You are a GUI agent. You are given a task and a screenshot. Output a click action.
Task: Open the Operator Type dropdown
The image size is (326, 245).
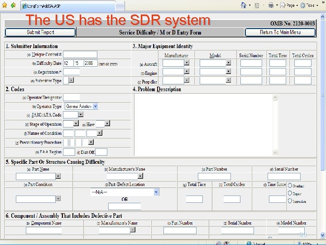click(95, 106)
